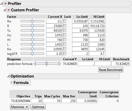Image resolution: width=132 pixels, height=111 pixels.
Task: Edit Tu Lo Limit field 63070
Action: coord(80,30)
